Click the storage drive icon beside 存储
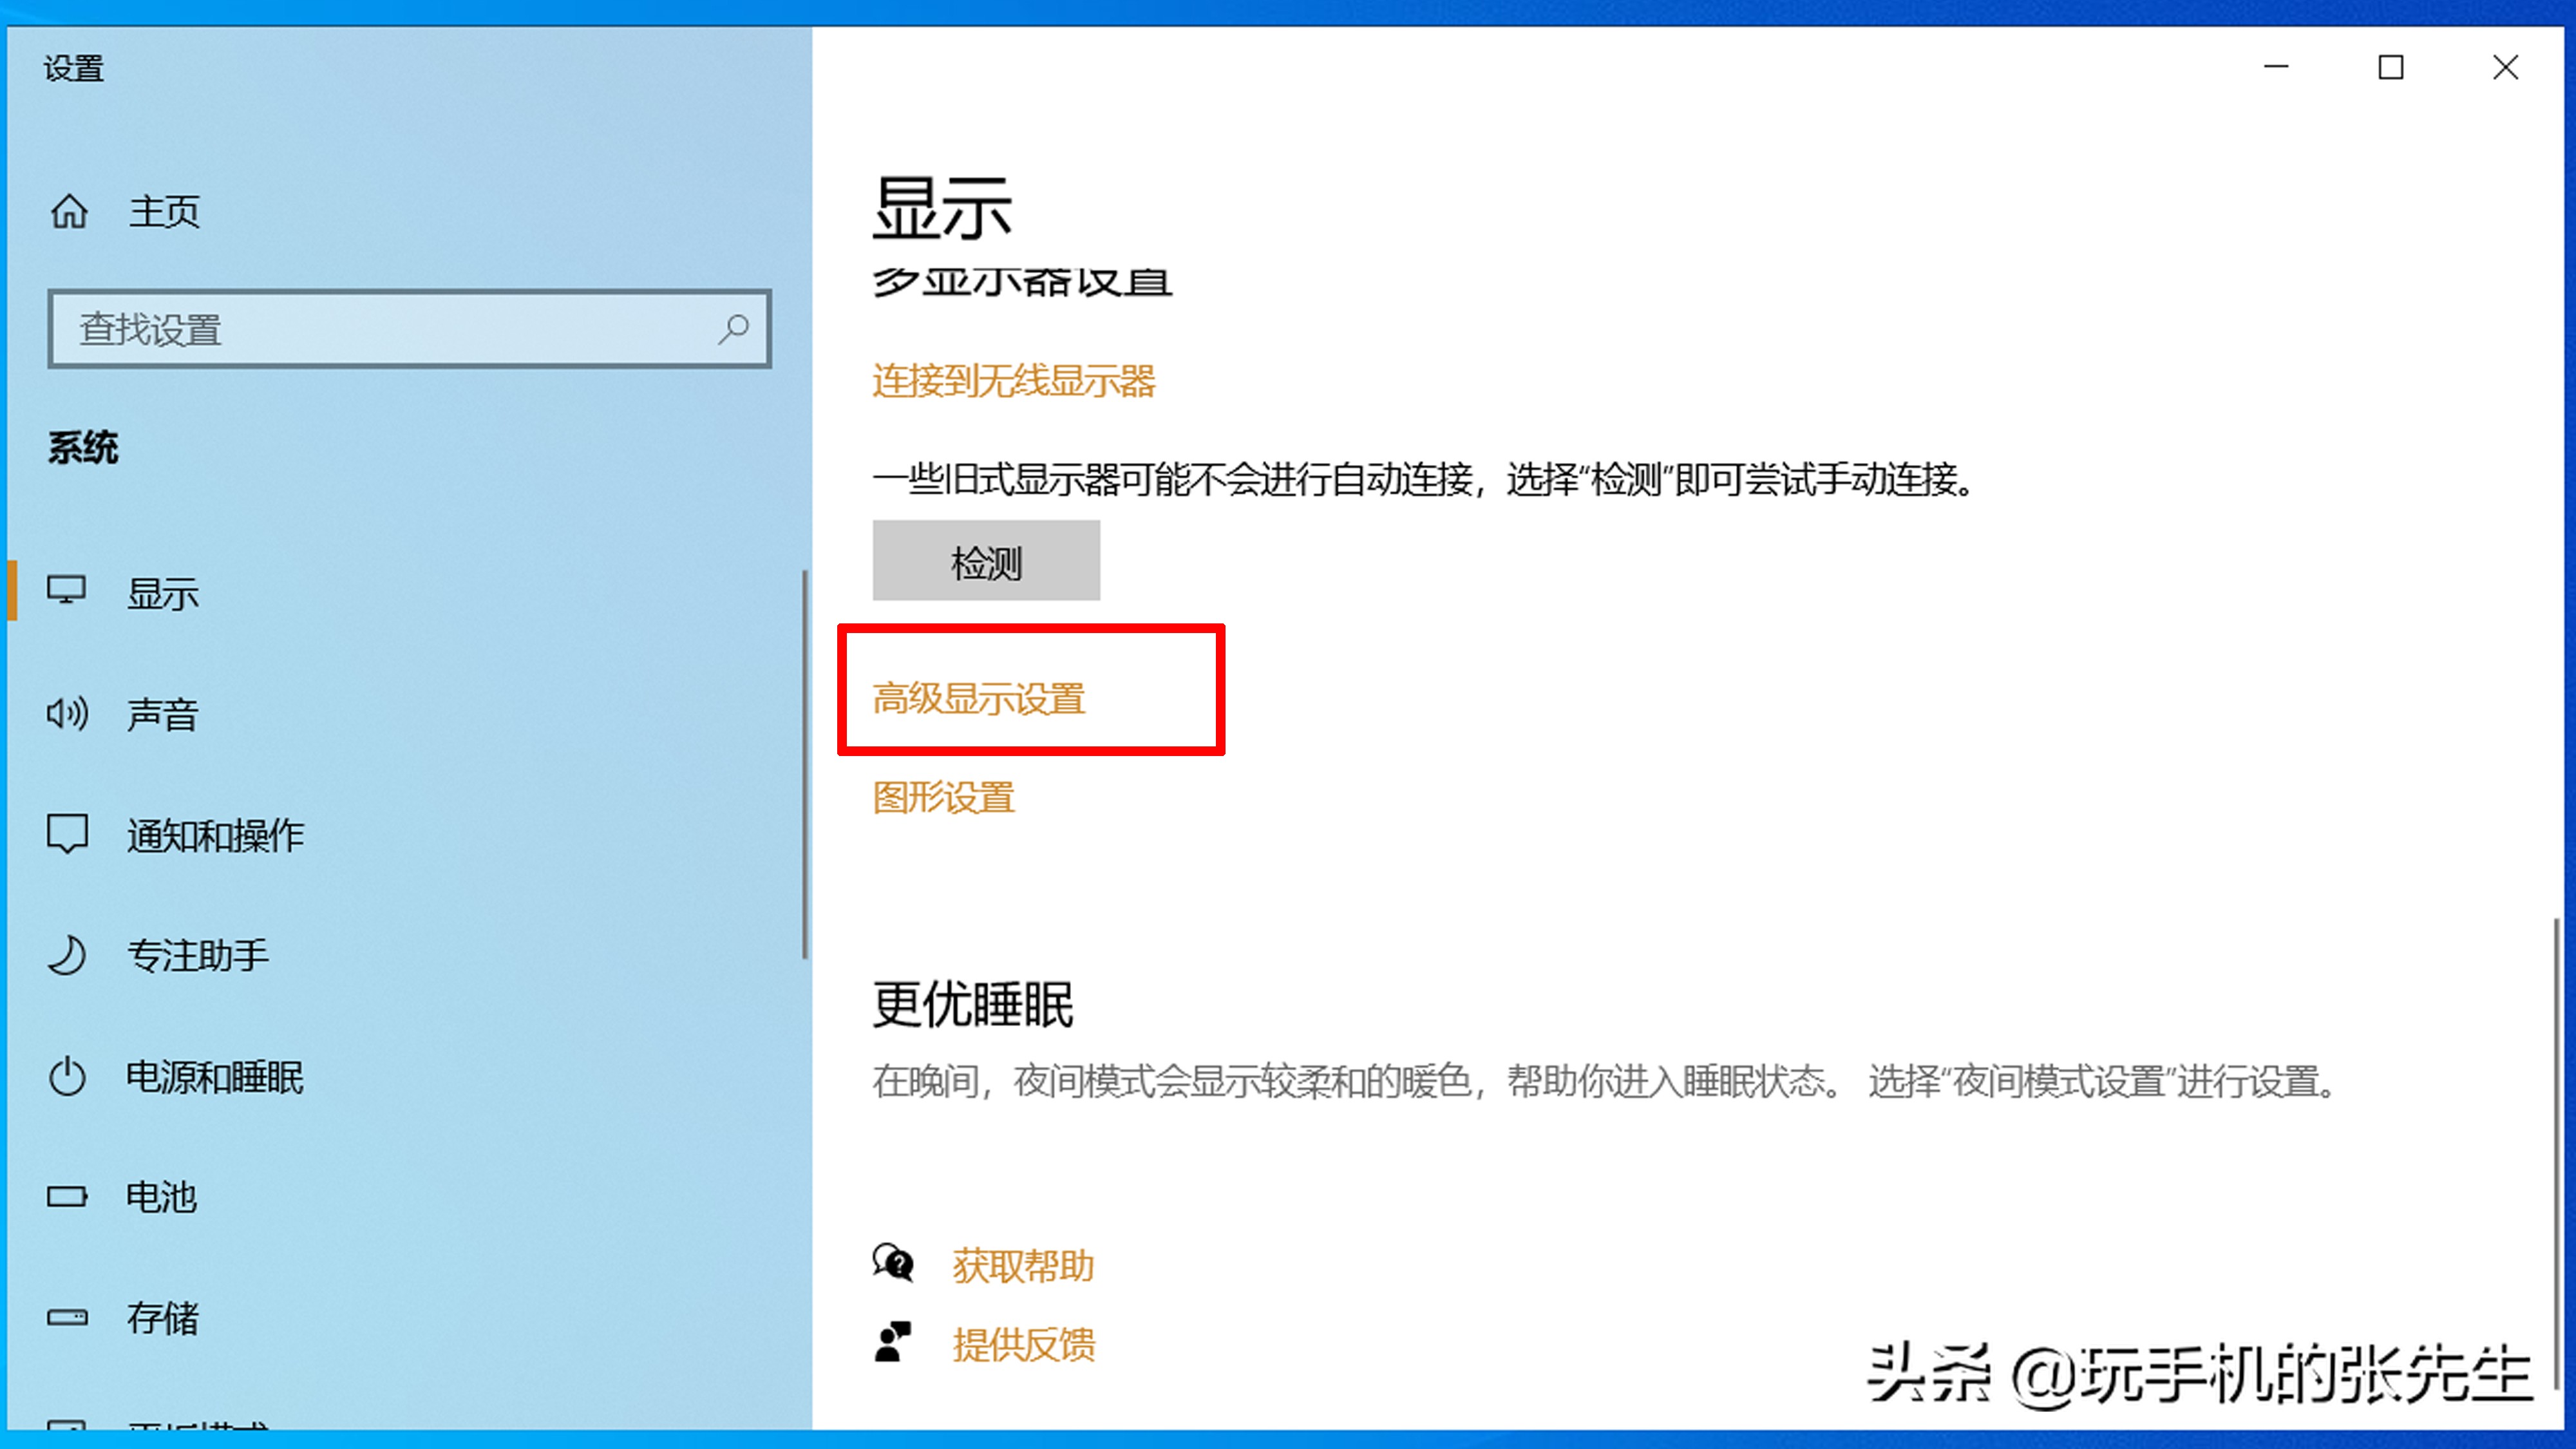This screenshot has height=1449, width=2576. point(67,1317)
